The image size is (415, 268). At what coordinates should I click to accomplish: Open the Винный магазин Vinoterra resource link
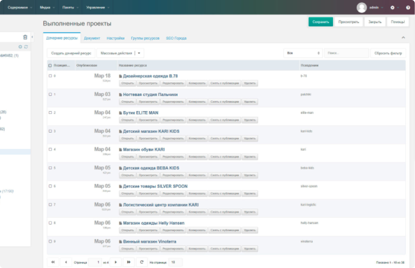pyautogui.click(x=146, y=241)
